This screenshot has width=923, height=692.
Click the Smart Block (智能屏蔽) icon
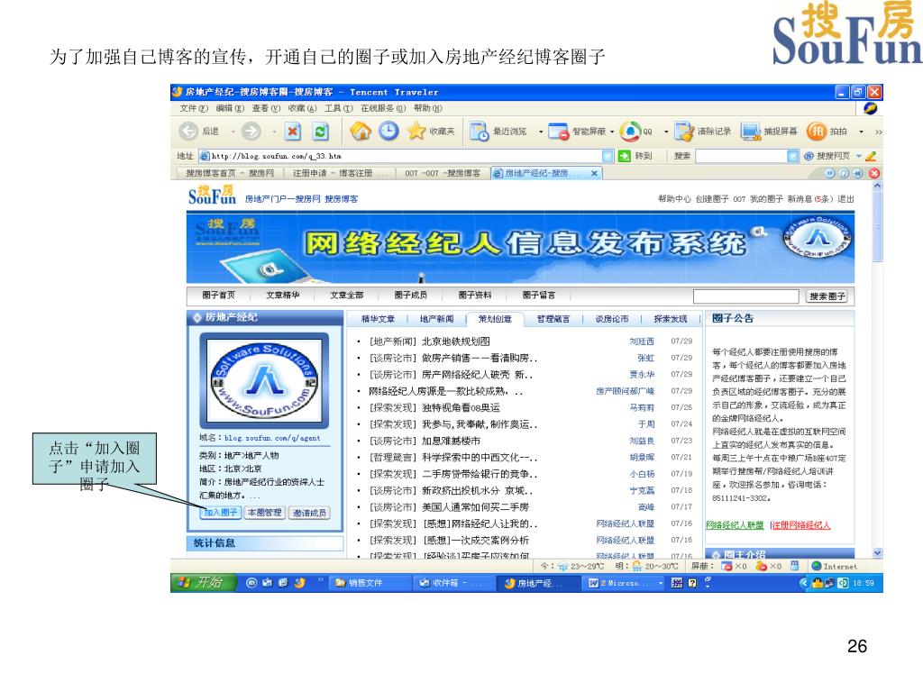[x=558, y=132]
